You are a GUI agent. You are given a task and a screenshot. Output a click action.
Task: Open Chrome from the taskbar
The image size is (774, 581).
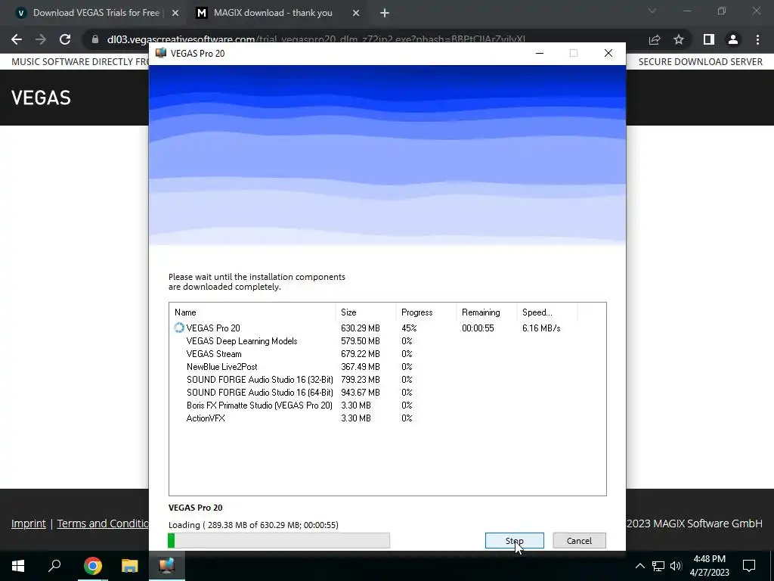pos(92,566)
